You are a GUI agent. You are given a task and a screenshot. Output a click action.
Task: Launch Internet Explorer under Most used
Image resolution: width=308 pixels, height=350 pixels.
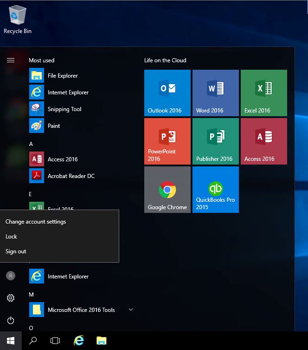(81, 92)
